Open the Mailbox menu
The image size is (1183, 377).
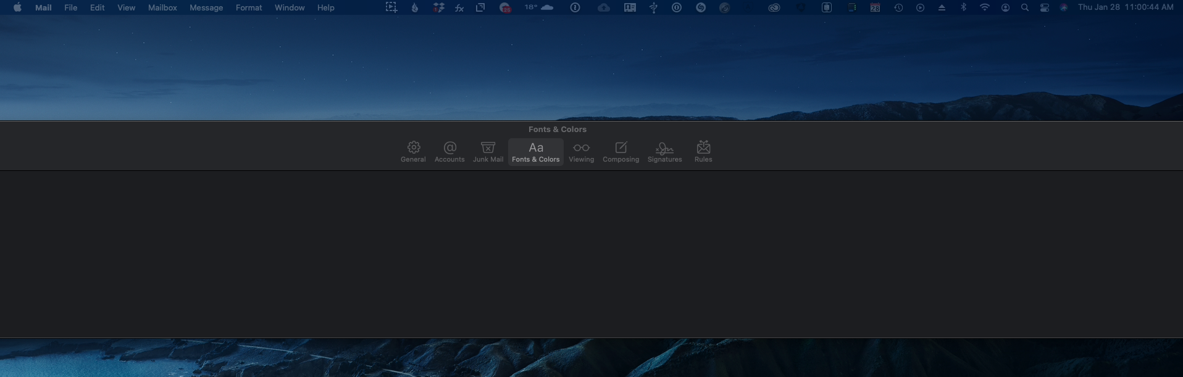pyautogui.click(x=162, y=7)
